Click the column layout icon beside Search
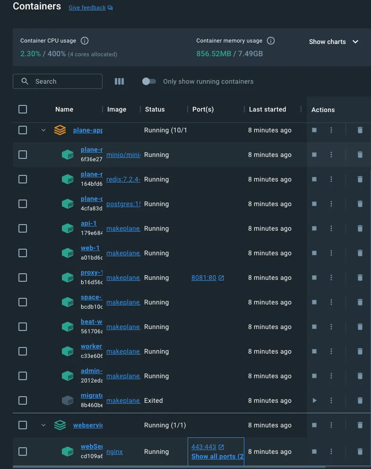The image size is (371, 469). point(119,81)
